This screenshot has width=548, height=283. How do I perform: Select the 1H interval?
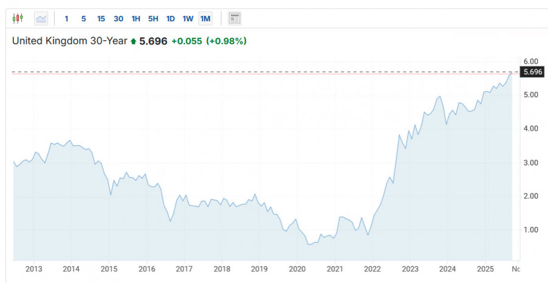136,19
